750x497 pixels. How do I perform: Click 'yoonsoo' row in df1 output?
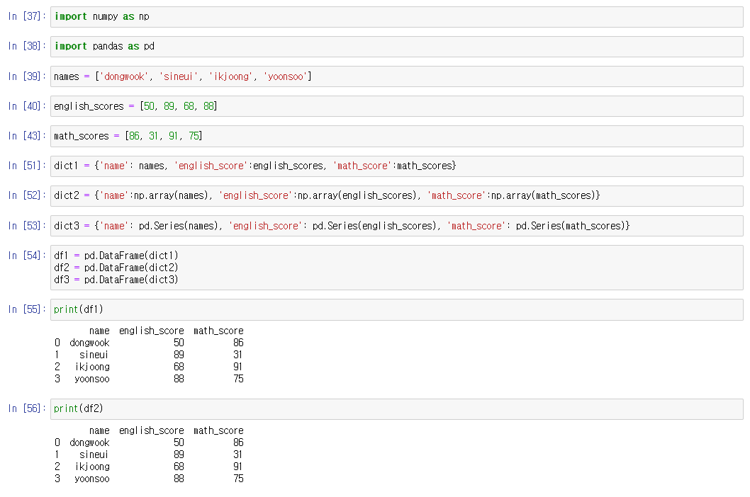coord(149,379)
